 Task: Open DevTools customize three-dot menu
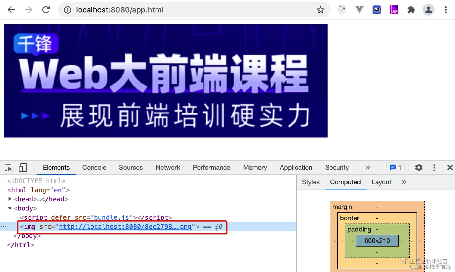point(434,168)
